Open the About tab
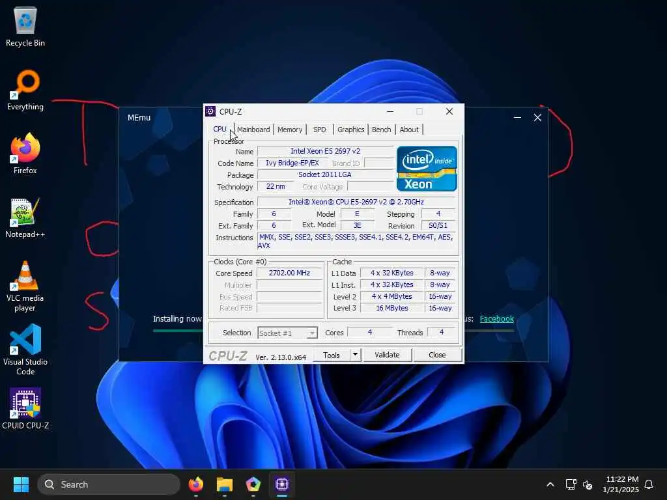 pyautogui.click(x=409, y=130)
